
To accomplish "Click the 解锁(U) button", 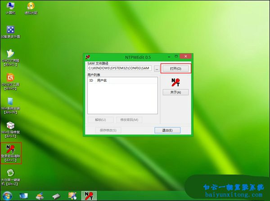I will coord(100,120).
